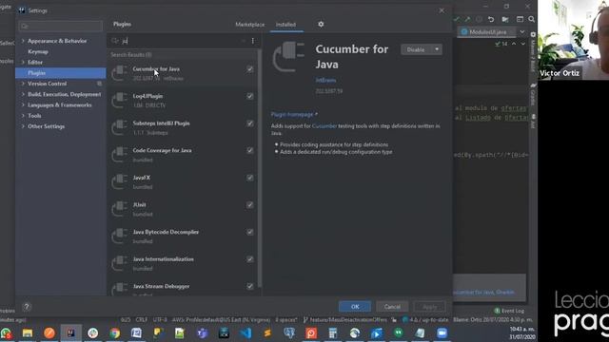Select Plugins in the settings tree
This screenshot has height=342, width=609.
coord(61,73)
